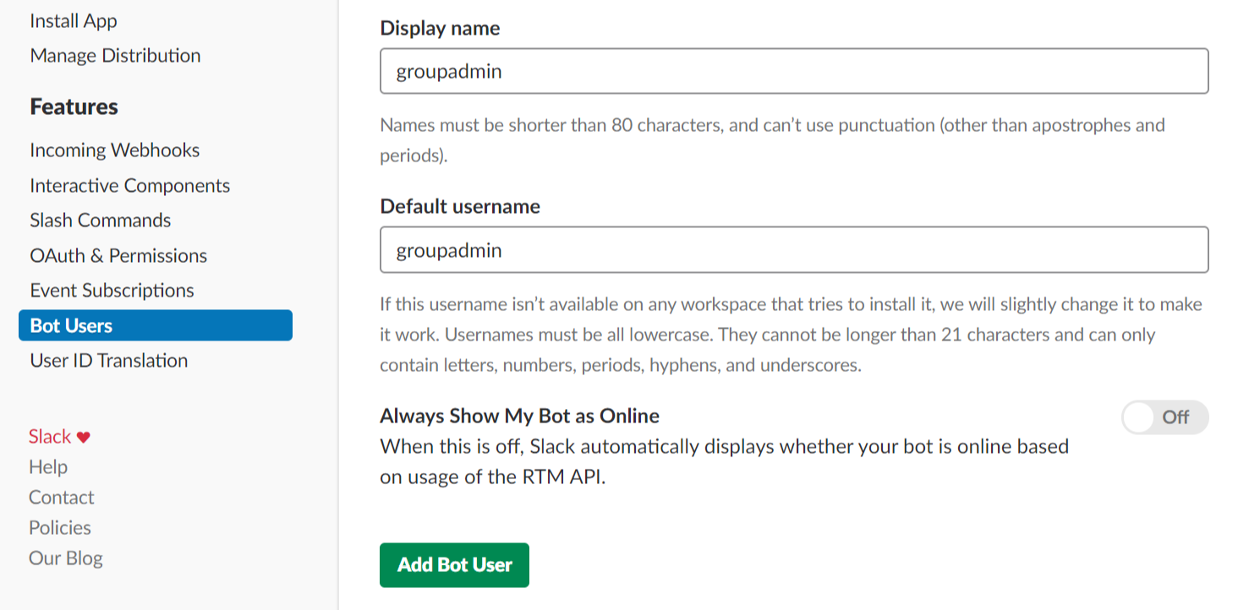Click the Display name label
This screenshot has width=1249, height=610.
[x=440, y=29]
